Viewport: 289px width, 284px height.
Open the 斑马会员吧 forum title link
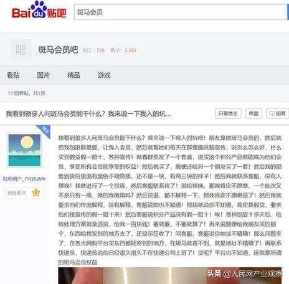point(58,50)
